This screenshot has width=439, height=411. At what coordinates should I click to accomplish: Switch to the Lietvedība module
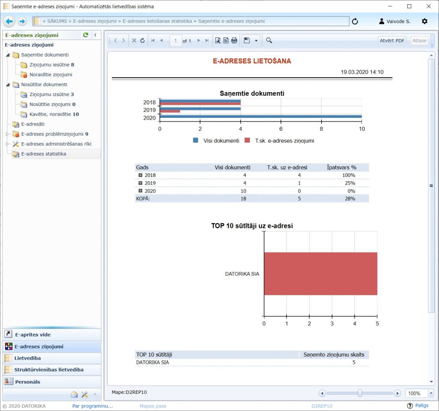click(27, 358)
